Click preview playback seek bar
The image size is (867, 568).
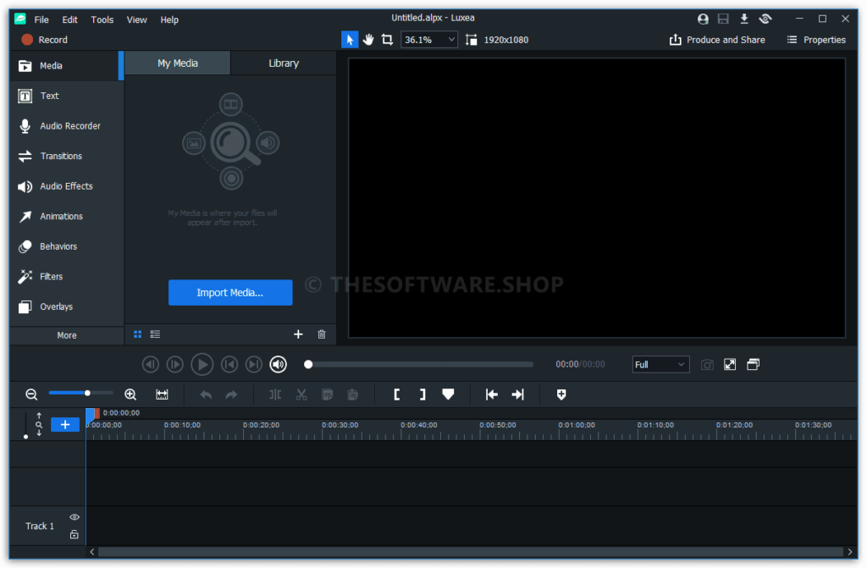420,365
